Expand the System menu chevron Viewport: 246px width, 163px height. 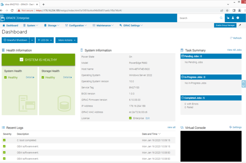[37, 25]
